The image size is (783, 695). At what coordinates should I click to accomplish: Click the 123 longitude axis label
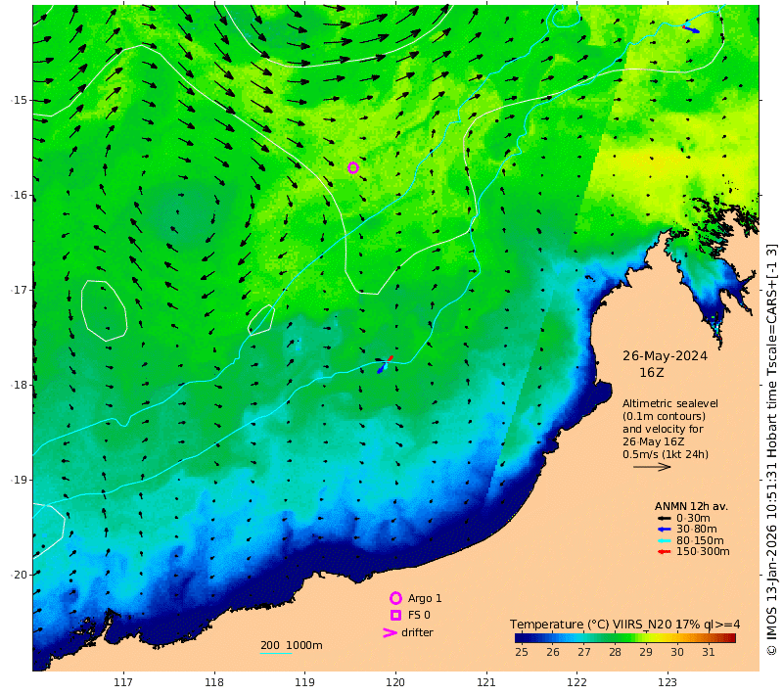pyautogui.click(x=668, y=682)
